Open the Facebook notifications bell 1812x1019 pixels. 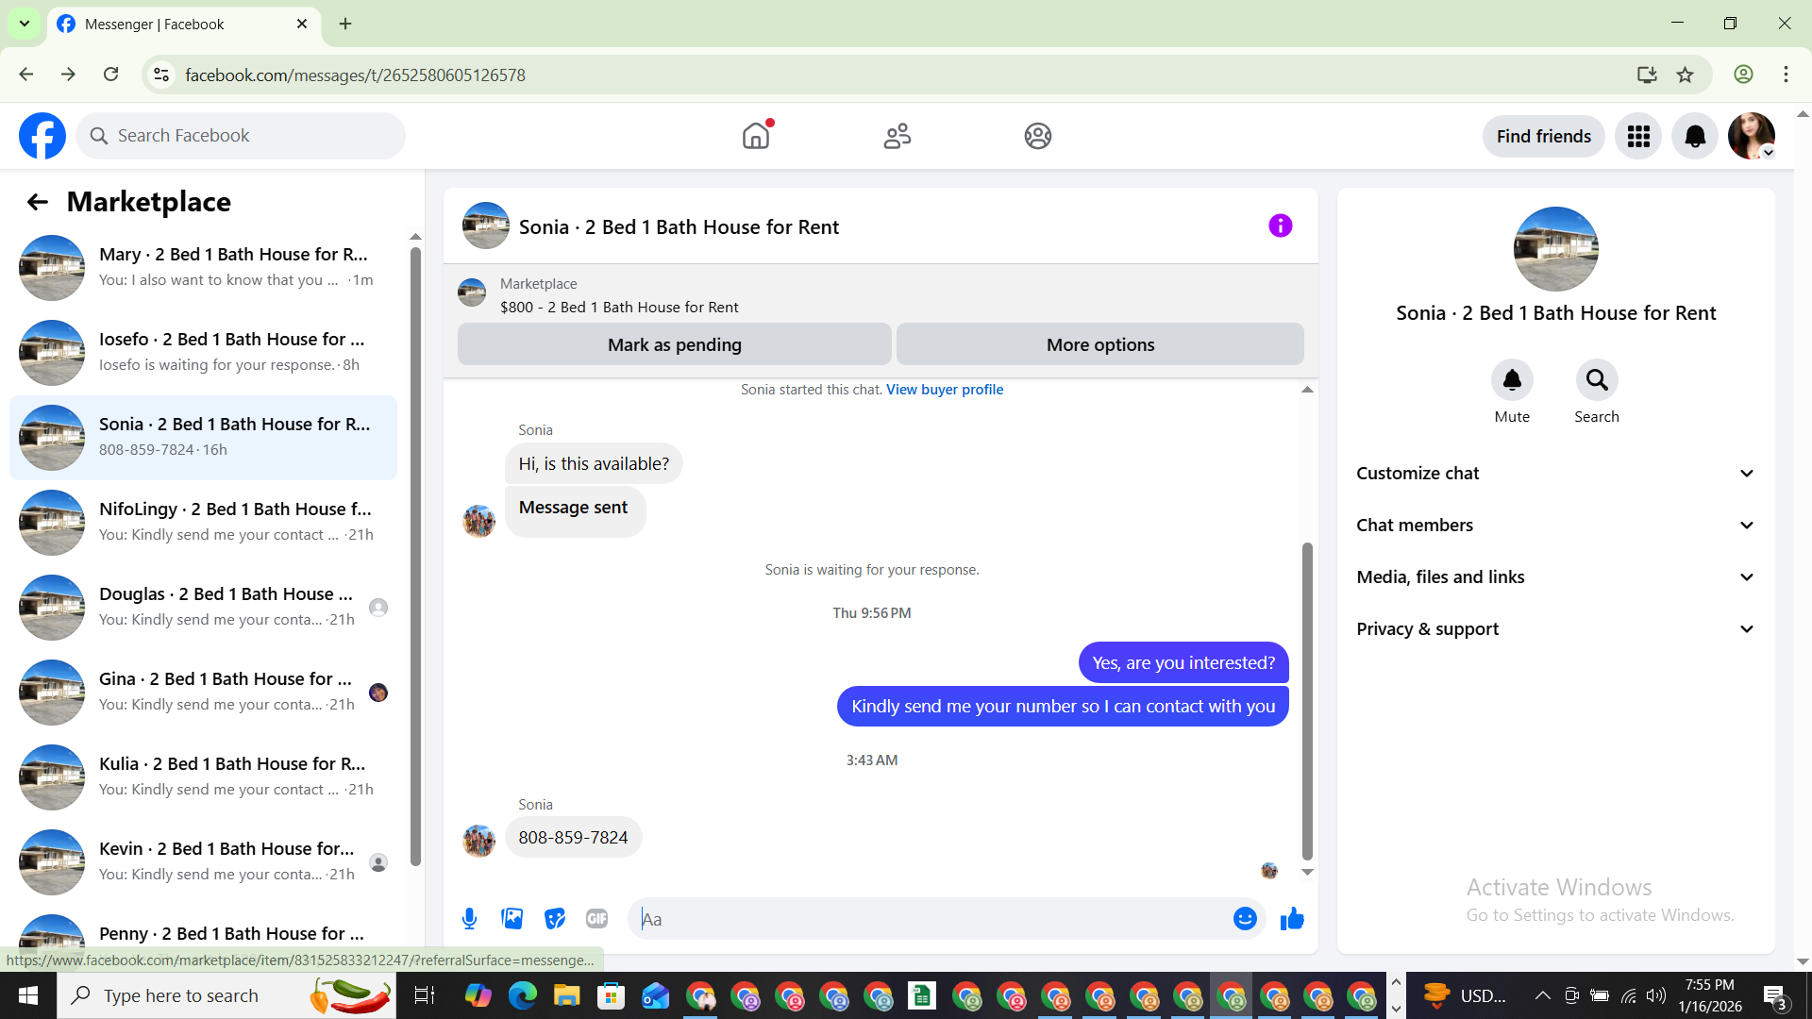click(1695, 137)
